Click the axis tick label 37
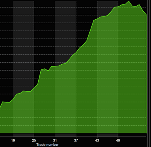Screen dimensions: 151x147 pos(76,141)
